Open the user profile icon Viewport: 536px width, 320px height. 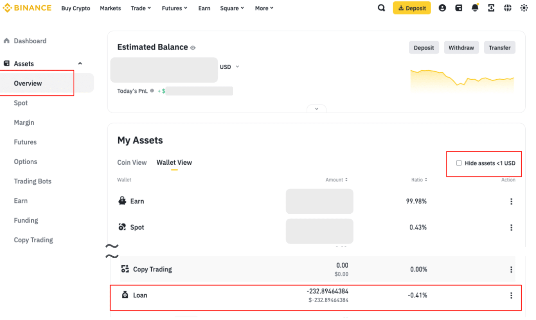tap(442, 8)
